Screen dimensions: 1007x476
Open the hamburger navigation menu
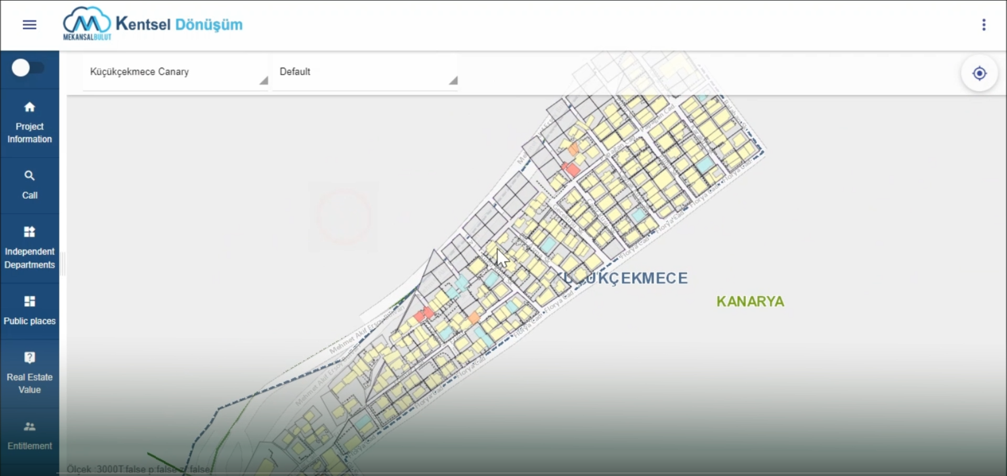(x=29, y=25)
